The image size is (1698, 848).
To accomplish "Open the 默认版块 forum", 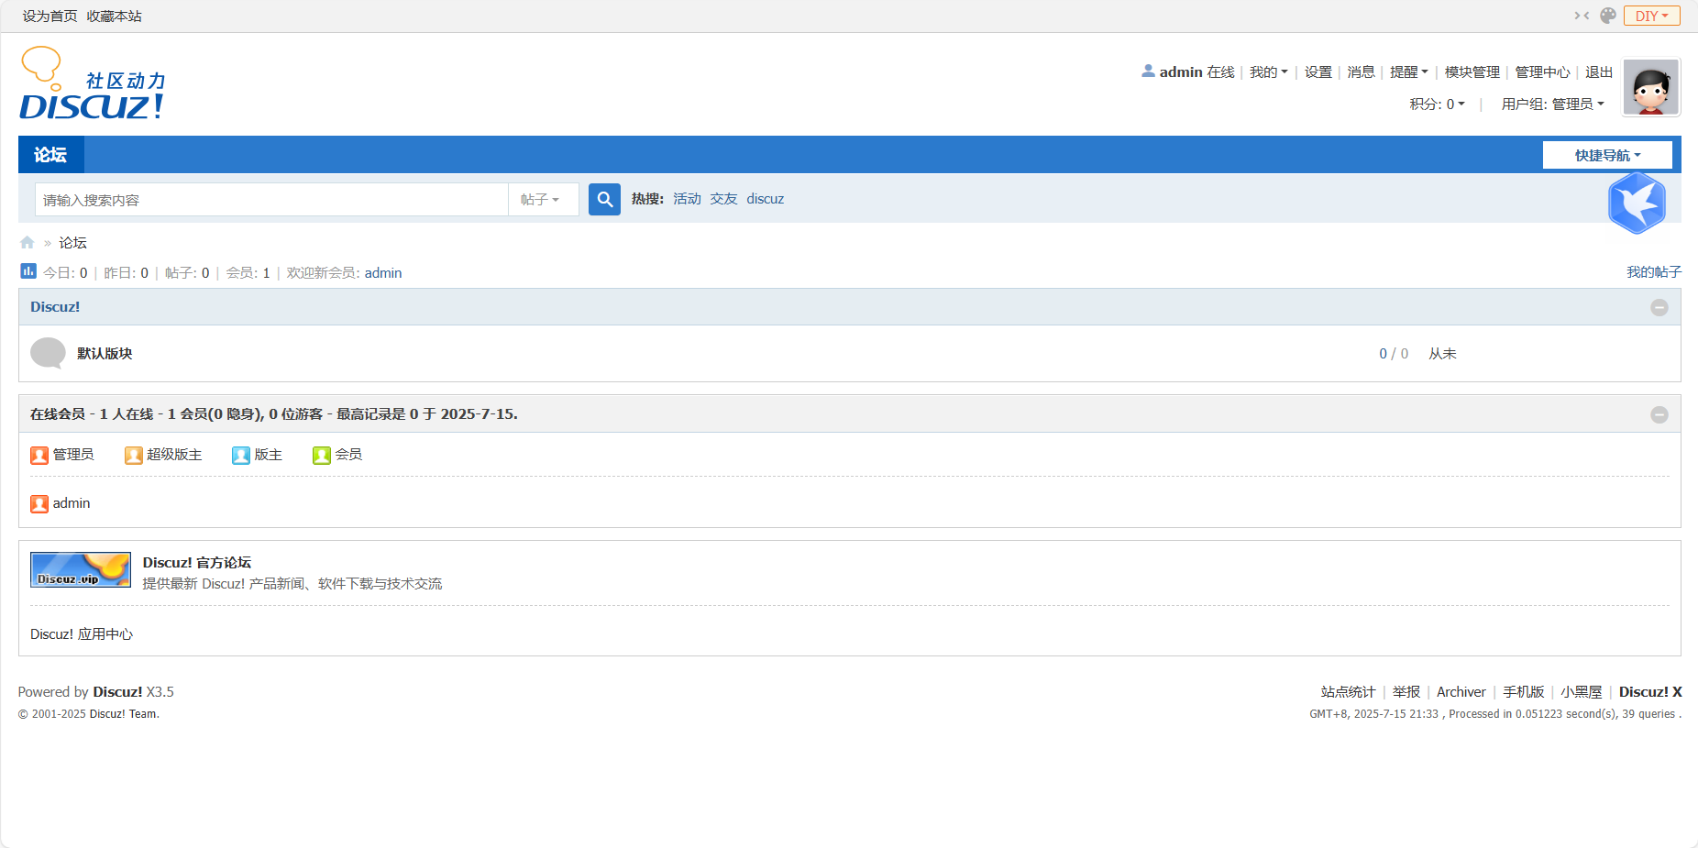I will point(105,354).
